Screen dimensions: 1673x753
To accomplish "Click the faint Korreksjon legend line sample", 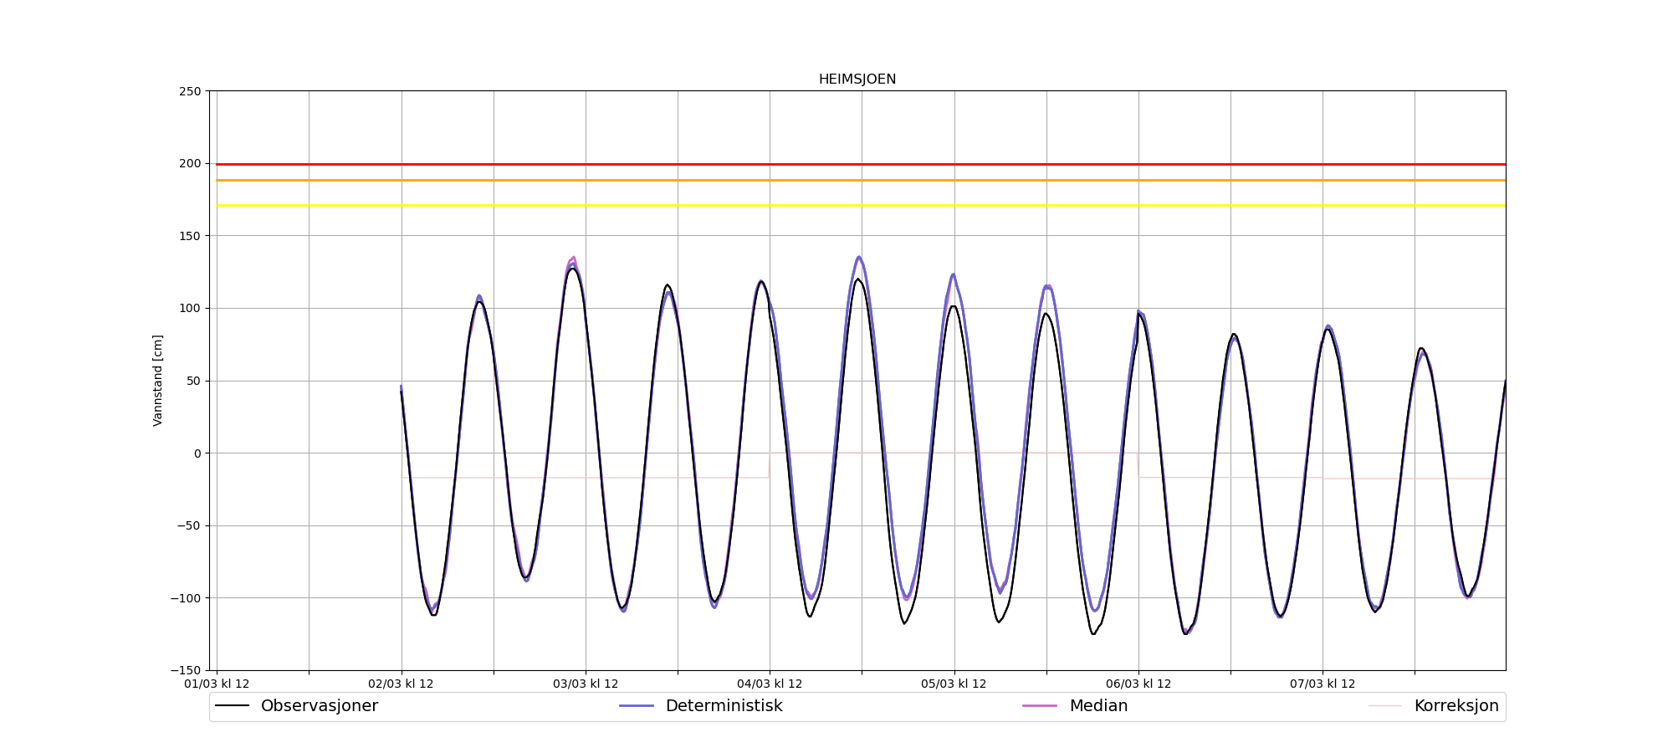I will (1384, 706).
